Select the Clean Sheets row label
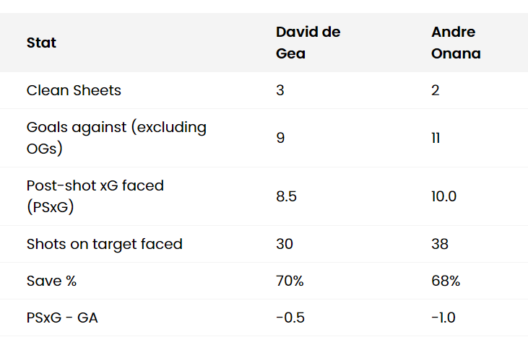This screenshot has height=350, width=528. click(74, 90)
